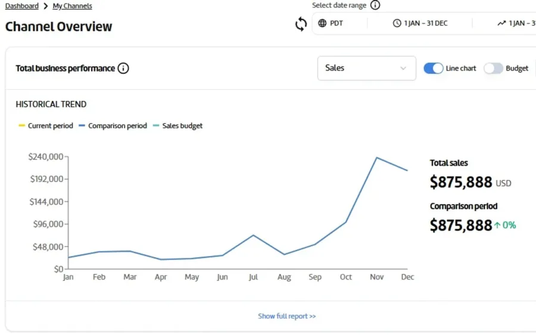
Task: Click the USD currency label
Action: point(503,183)
